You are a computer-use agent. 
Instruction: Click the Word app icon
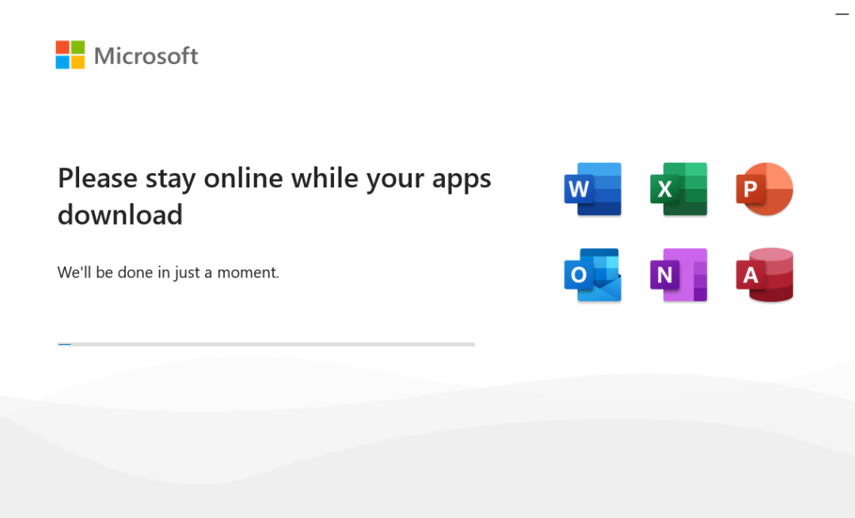tap(593, 189)
